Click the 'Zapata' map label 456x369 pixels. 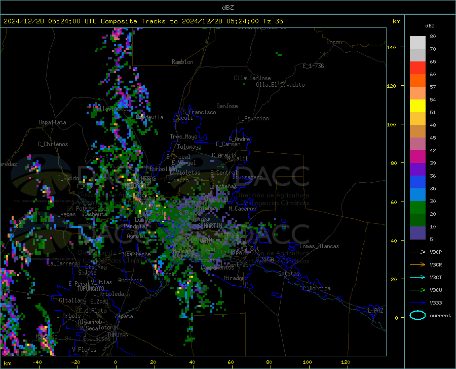124,316
